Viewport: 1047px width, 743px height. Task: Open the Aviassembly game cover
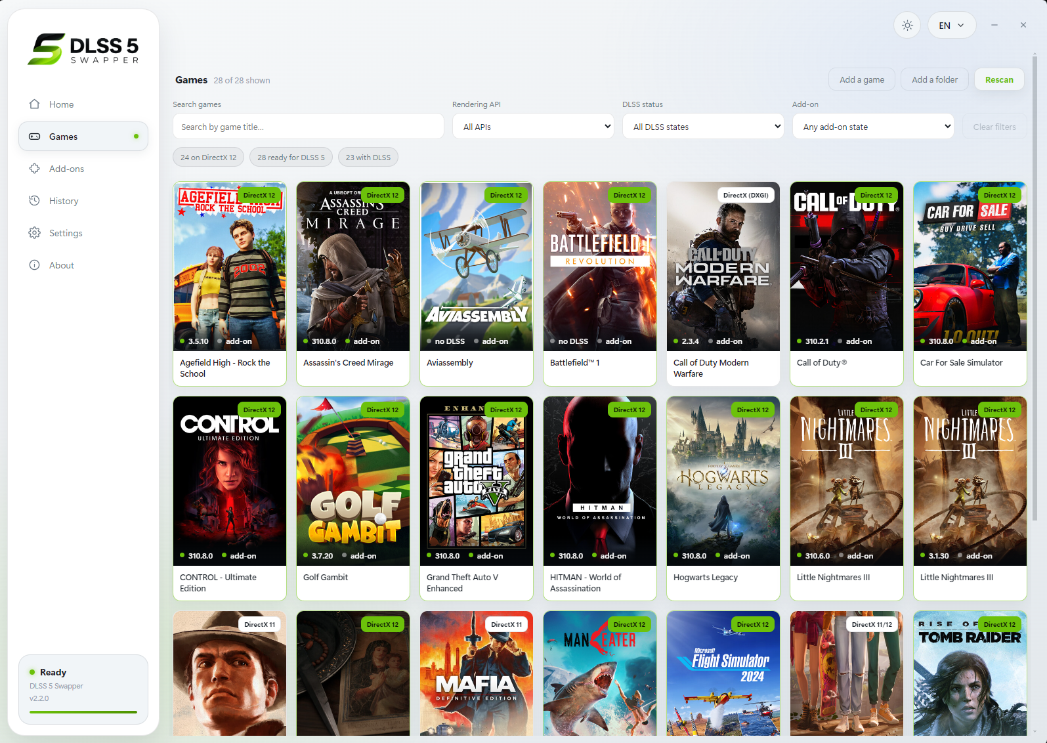click(477, 266)
